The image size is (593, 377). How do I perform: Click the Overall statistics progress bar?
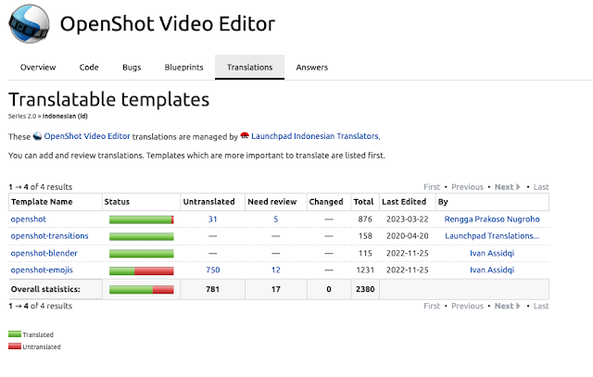[x=142, y=290]
